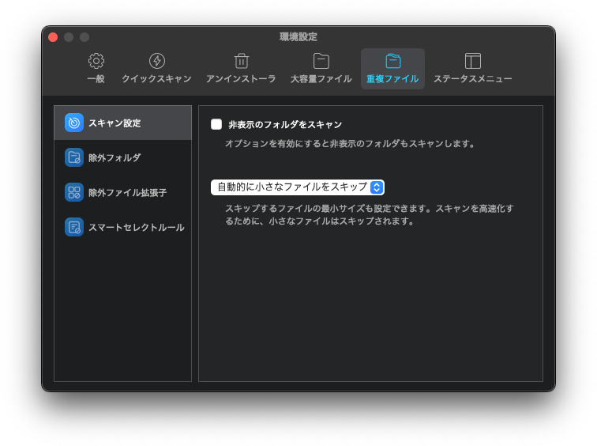This screenshot has height=446, width=597.
Task: Switch to the クイックスキャン tab label
Action: click(x=156, y=79)
